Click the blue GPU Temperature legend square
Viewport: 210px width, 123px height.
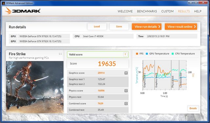[x=147, y=54]
